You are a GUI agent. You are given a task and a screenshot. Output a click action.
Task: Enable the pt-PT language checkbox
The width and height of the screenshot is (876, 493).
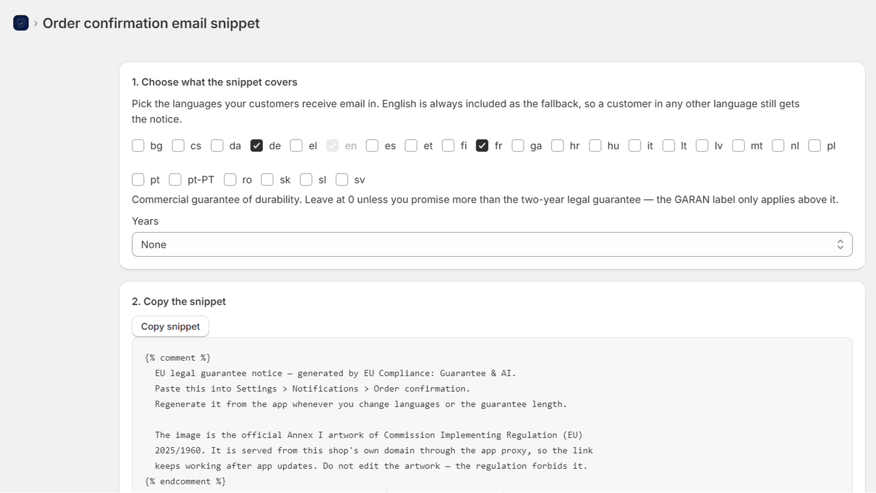(x=175, y=180)
